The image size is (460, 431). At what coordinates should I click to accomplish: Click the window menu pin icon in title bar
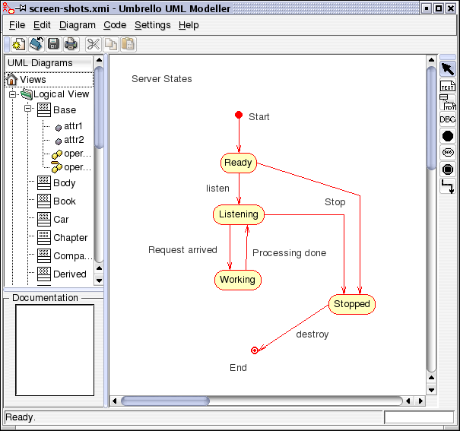[x=22, y=8]
